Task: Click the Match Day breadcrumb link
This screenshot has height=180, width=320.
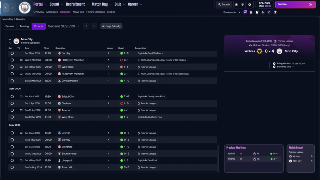Action: click(8, 19)
